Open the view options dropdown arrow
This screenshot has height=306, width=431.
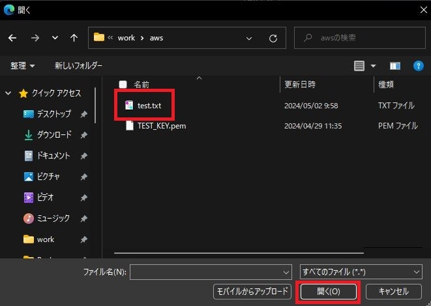click(373, 66)
